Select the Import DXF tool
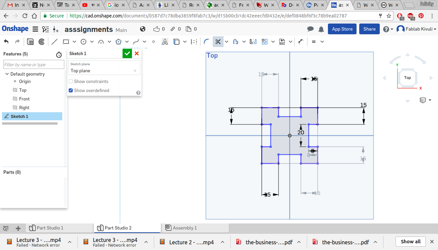The height and width of the screenshot is (250, 438). pos(282,42)
